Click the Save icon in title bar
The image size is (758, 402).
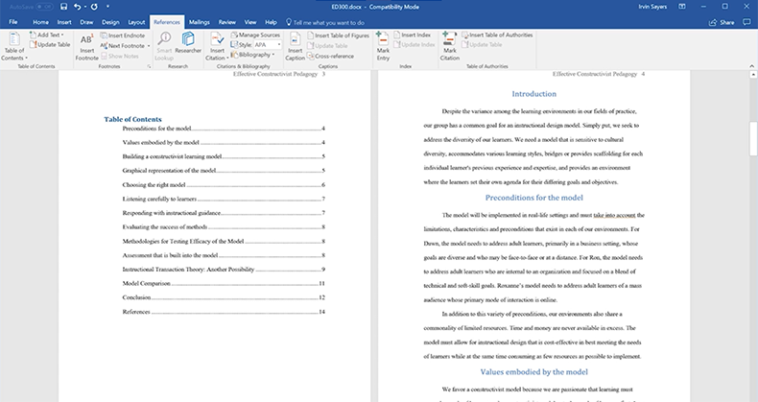click(61, 6)
